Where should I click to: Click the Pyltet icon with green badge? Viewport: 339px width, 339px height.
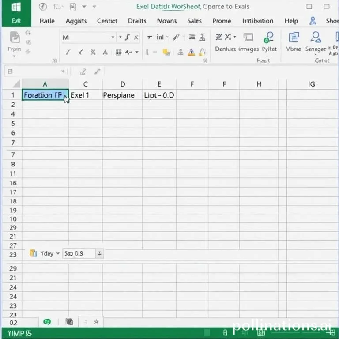(269, 38)
